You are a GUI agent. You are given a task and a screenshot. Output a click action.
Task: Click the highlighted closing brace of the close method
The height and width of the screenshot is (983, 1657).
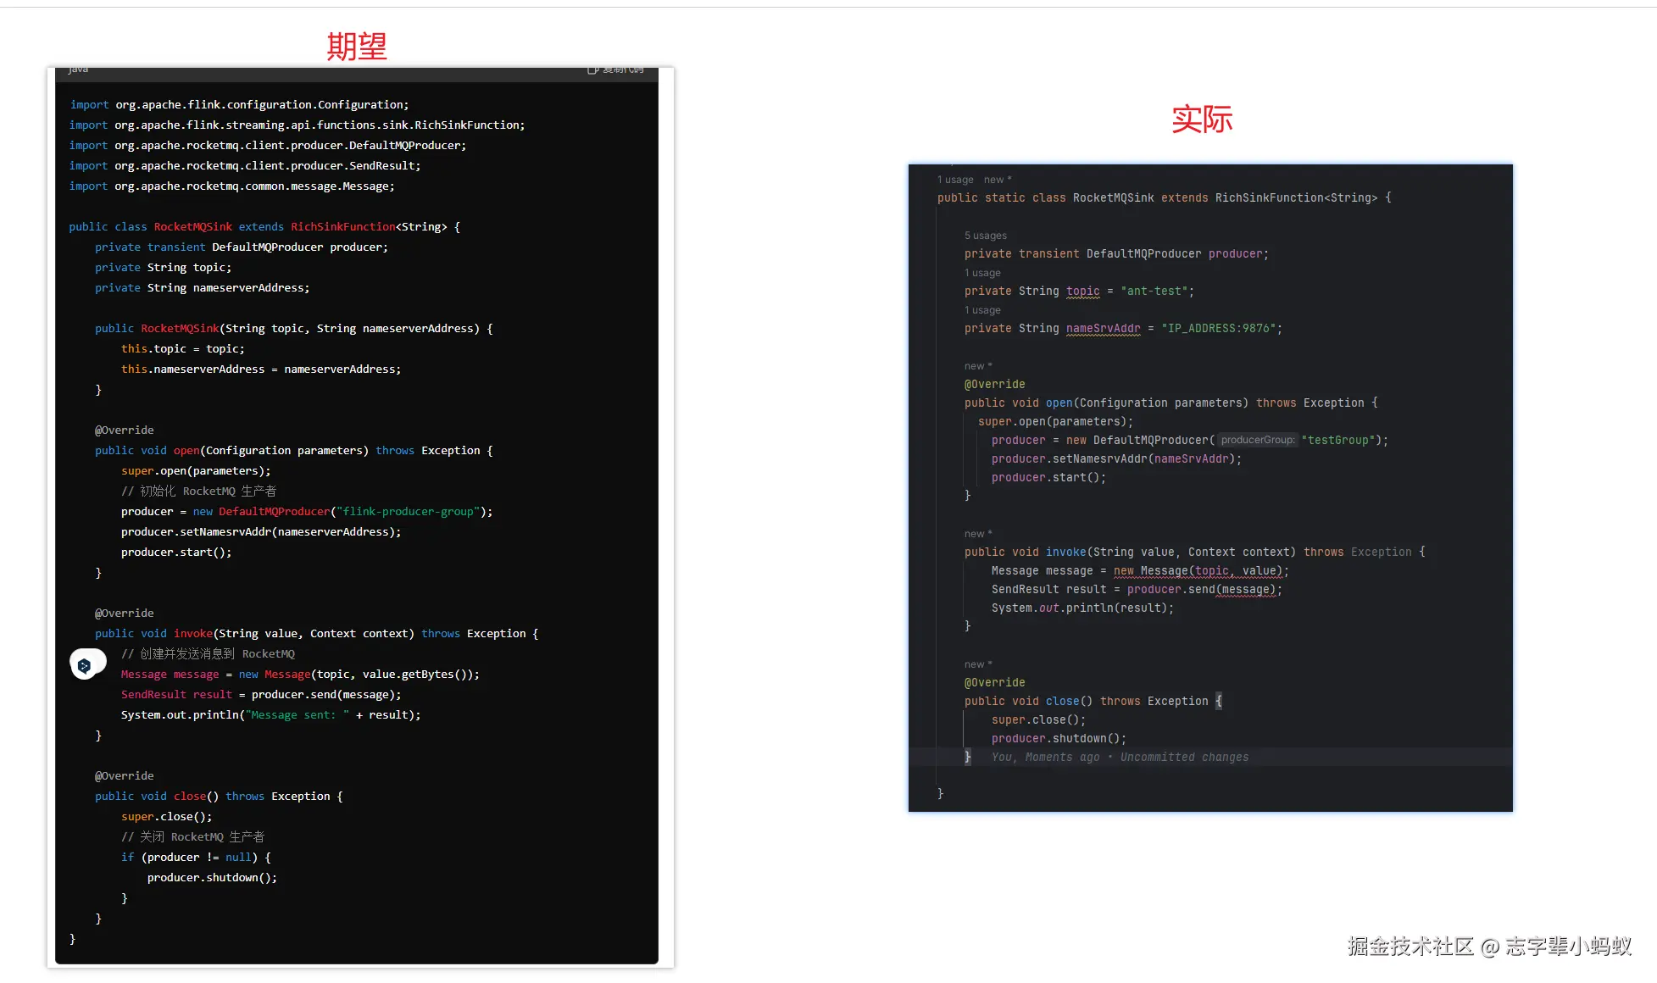[x=967, y=757]
